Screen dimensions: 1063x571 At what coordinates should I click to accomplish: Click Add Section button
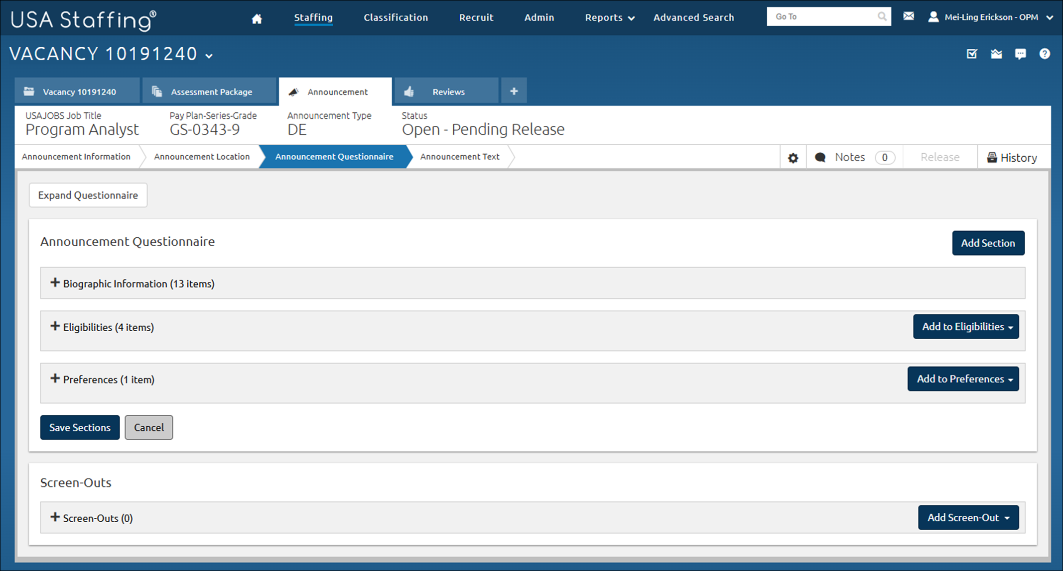988,243
